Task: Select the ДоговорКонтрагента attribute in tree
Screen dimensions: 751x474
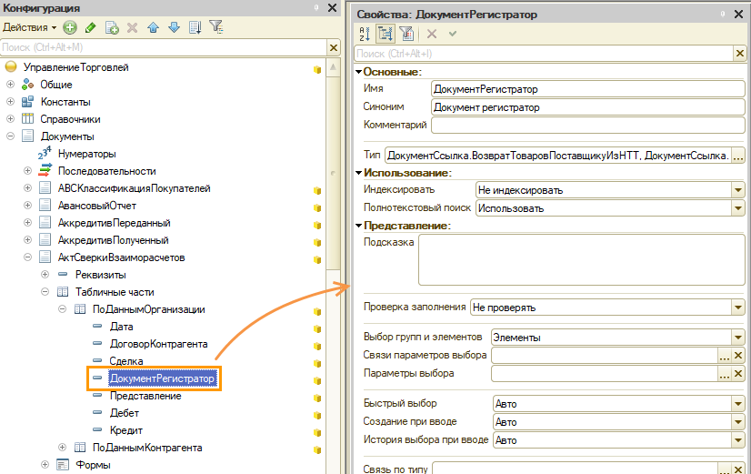Action: [158, 344]
